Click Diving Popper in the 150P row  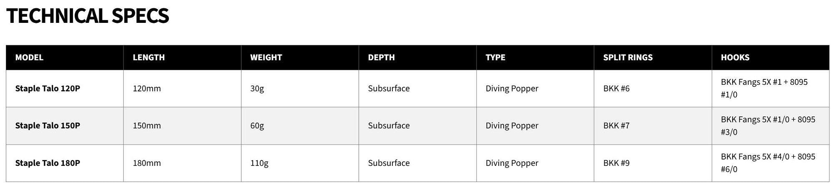pos(512,125)
